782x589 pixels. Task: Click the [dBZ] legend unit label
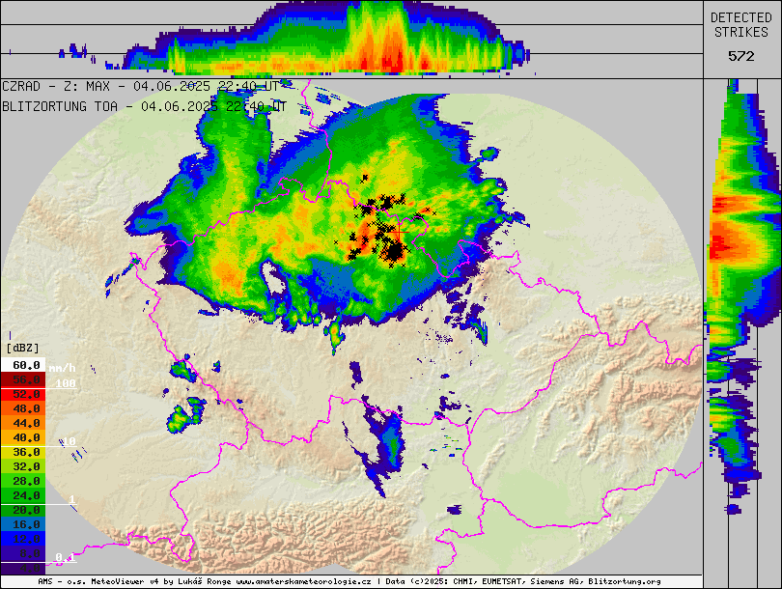[22, 348]
